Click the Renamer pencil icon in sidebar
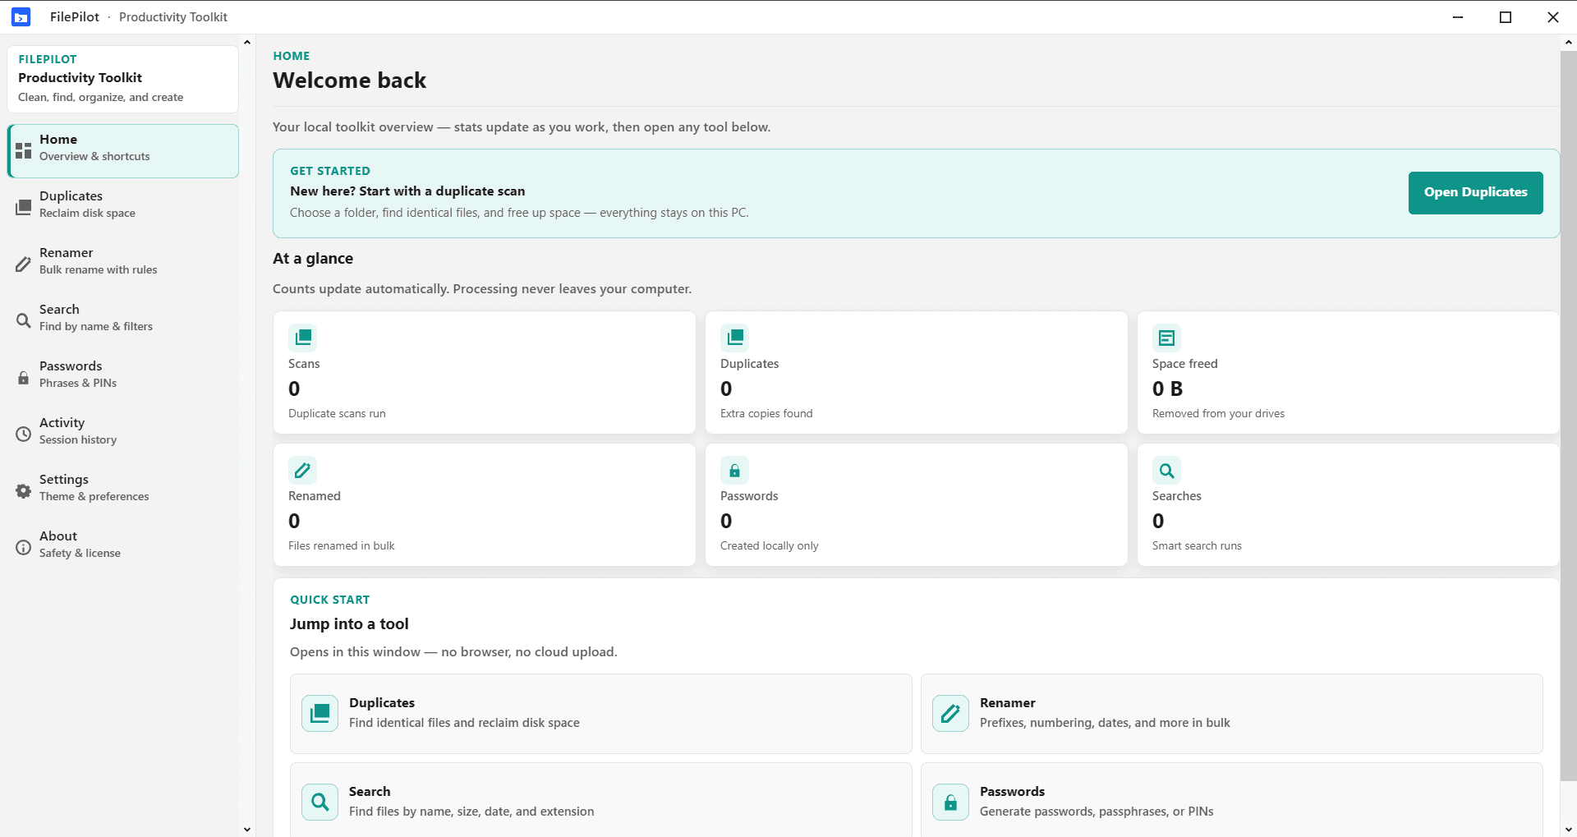 pyautogui.click(x=24, y=264)
